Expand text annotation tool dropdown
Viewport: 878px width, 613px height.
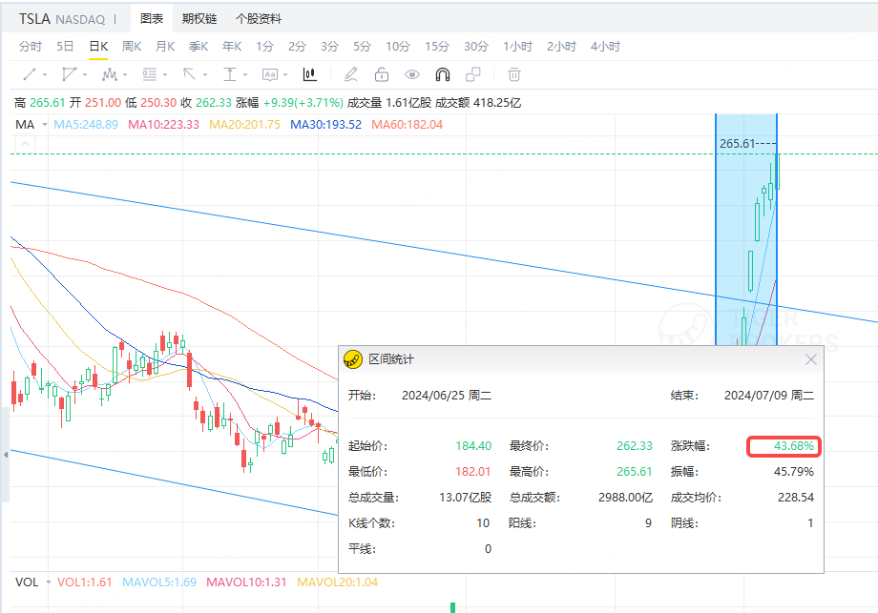tap(285, 74)
